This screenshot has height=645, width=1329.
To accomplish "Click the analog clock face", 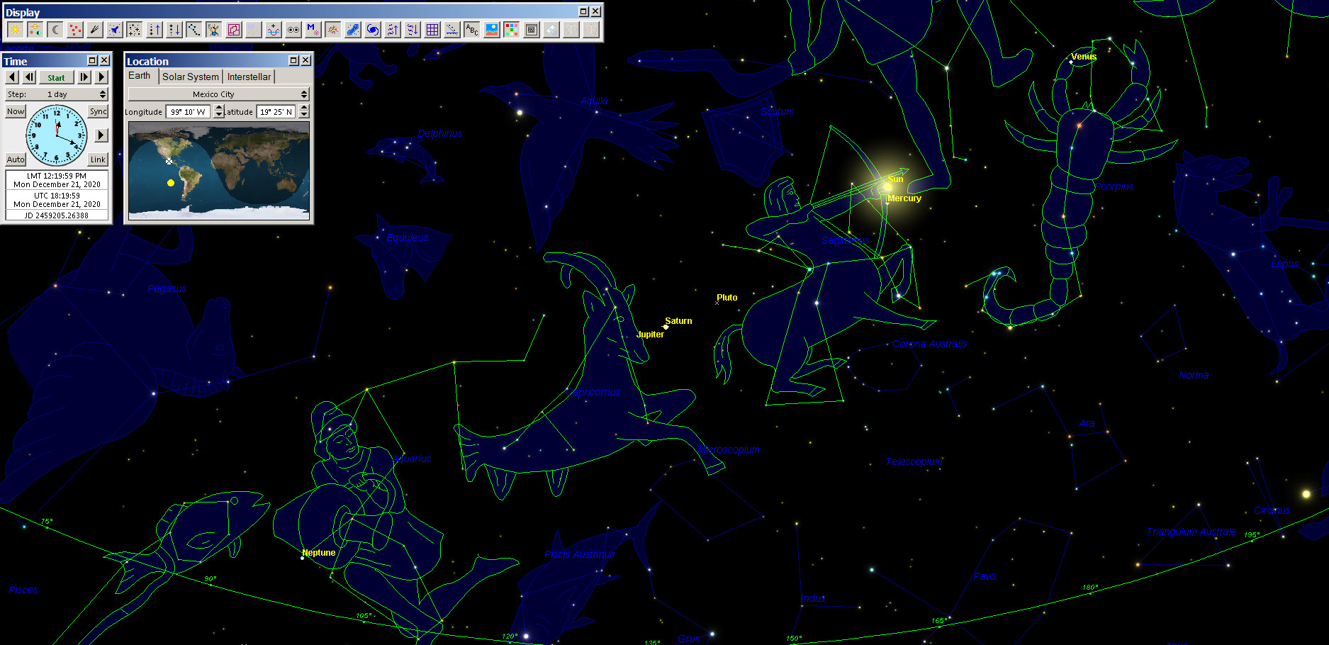I will tap(57, 135).
